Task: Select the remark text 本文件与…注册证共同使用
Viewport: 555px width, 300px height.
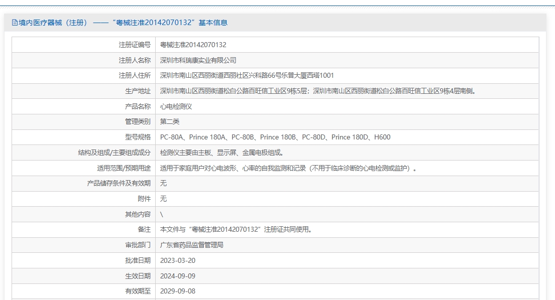Action: pyautogui.click(x=236, y=230)
